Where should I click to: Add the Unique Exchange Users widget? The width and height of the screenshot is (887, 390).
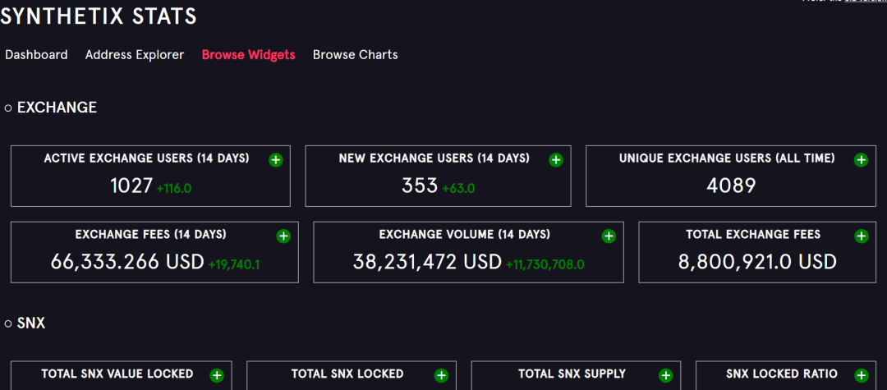click(861, 160)
